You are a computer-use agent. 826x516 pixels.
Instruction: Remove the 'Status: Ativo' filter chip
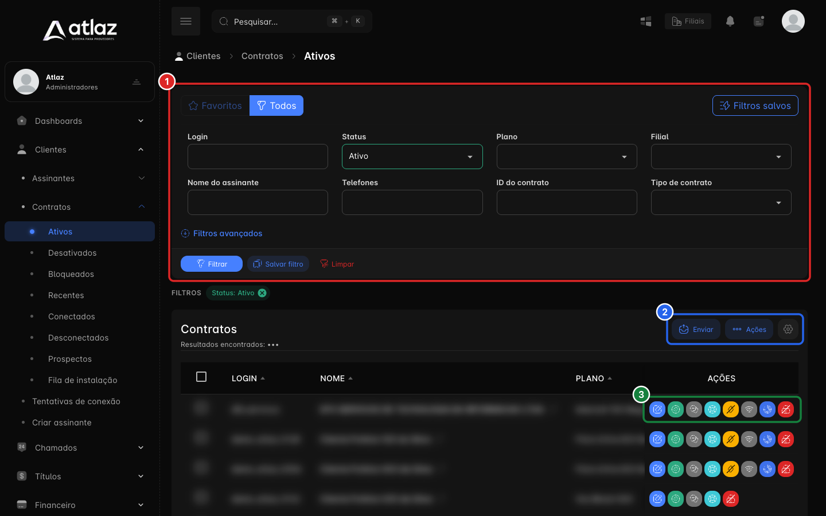262,293
